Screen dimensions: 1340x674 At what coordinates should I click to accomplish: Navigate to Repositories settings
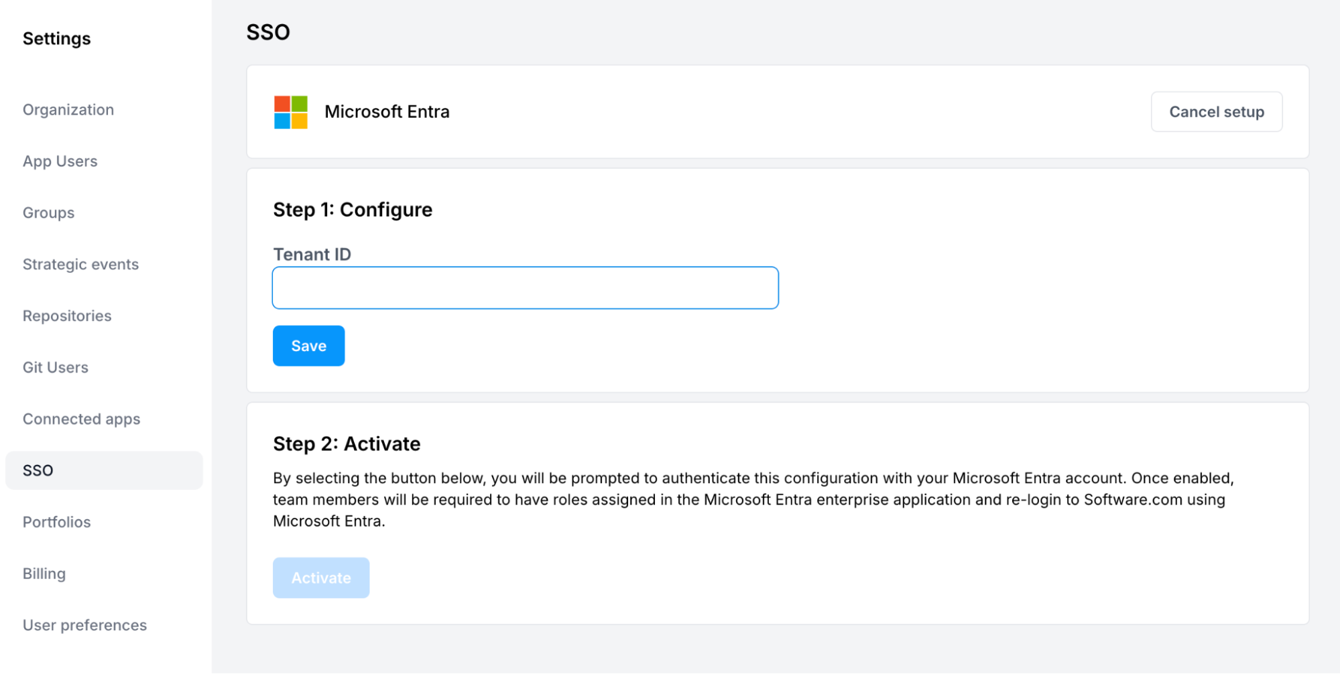pos(67,316)
